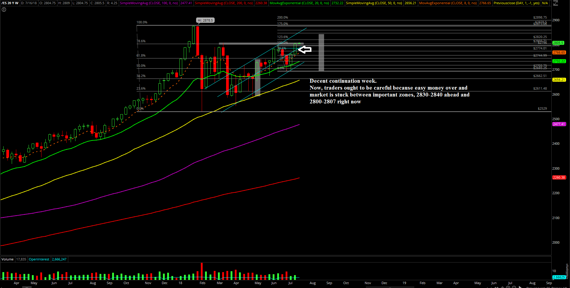Click the 17,835 volume value
Viewport: 570px width, 288px height.
(x=21, y=259)
